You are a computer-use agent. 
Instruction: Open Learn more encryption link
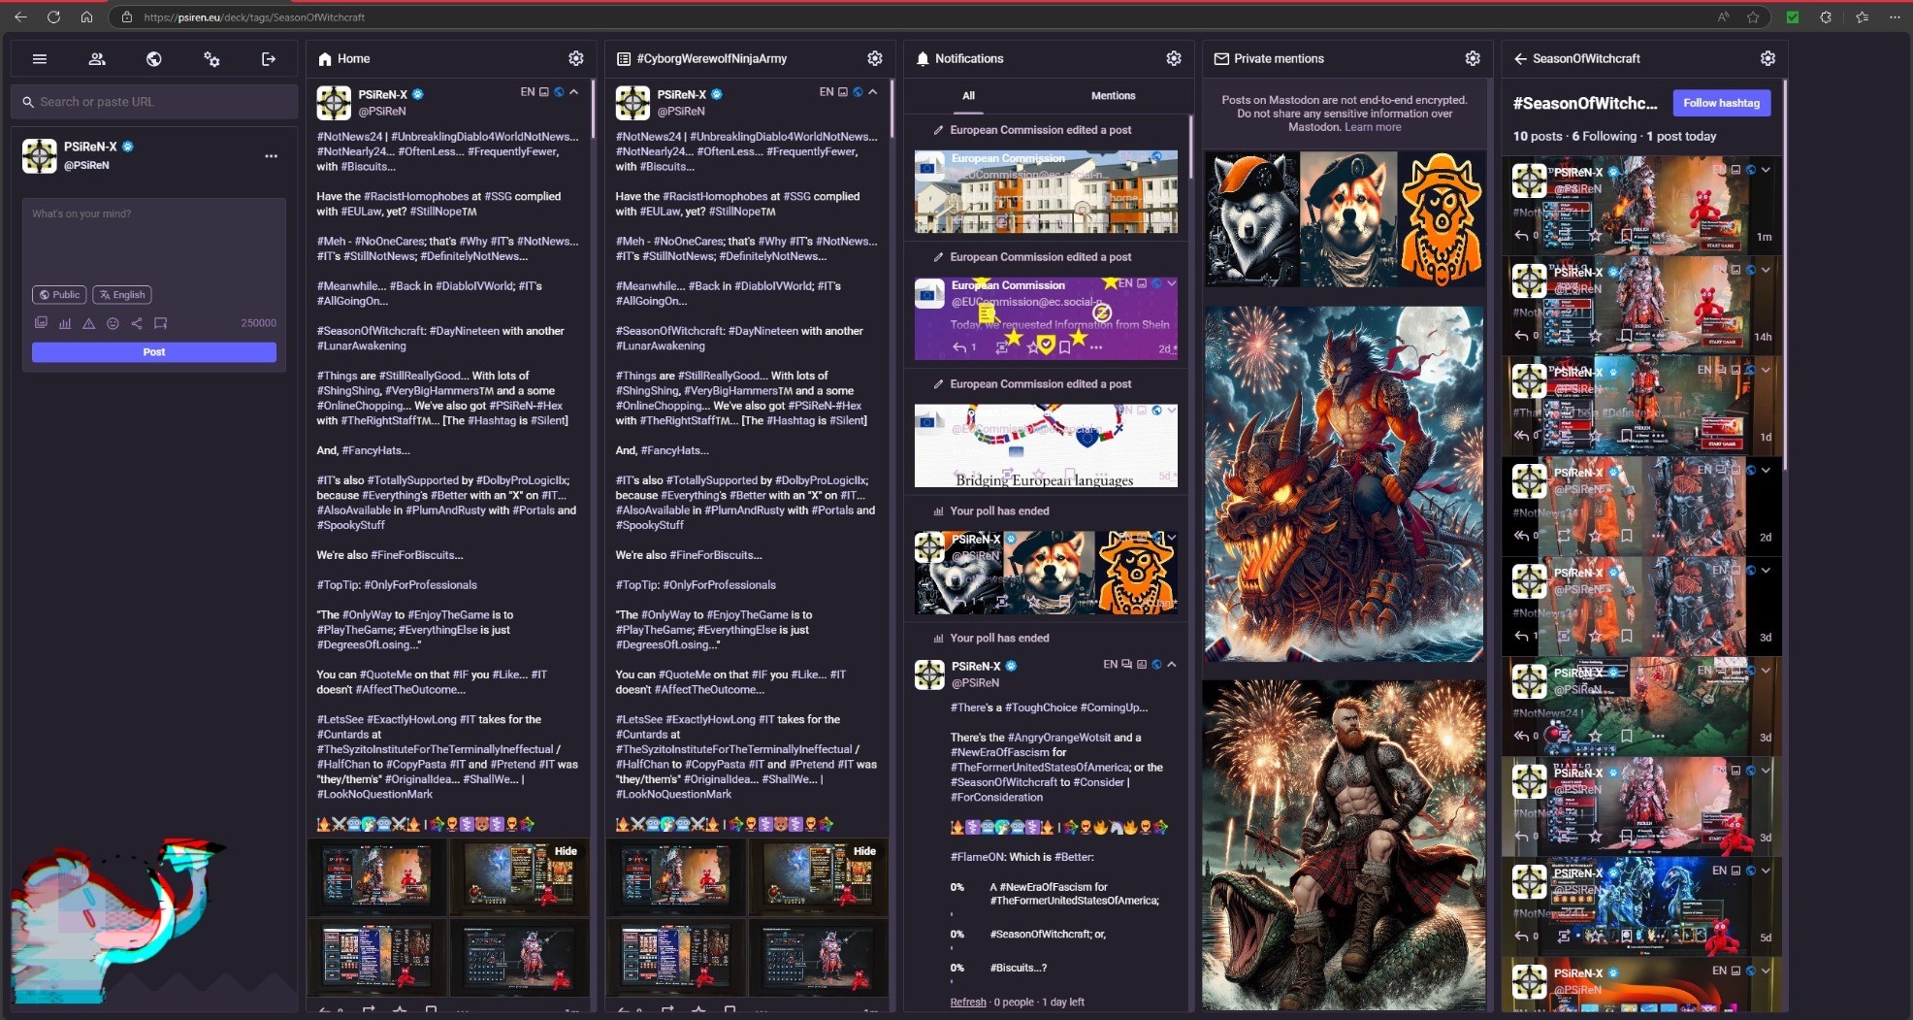click(1373, 127)
